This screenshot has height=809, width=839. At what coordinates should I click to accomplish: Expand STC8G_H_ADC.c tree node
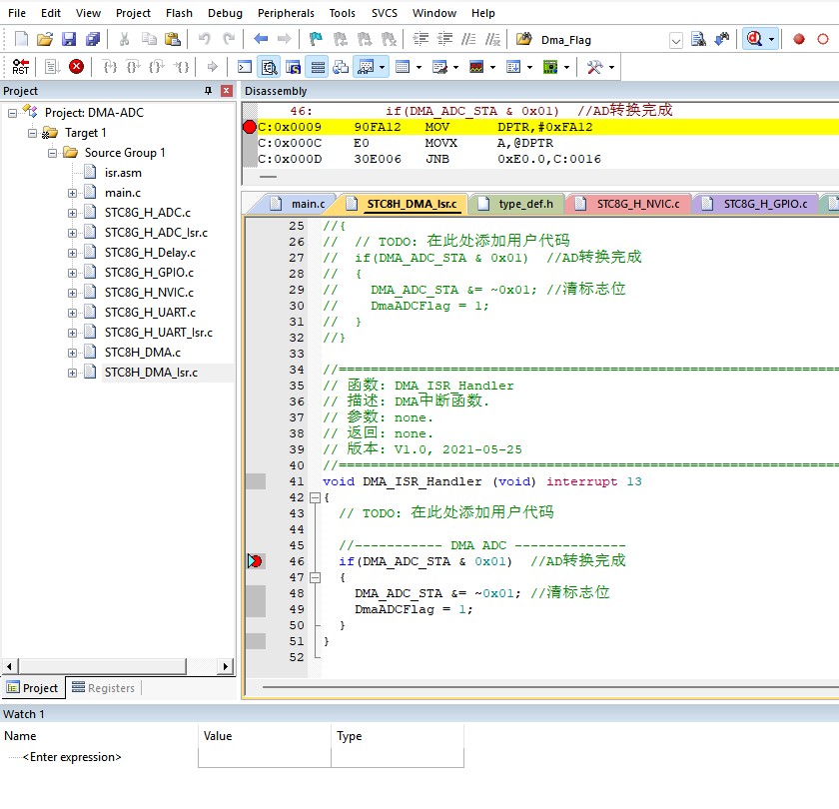72,213
